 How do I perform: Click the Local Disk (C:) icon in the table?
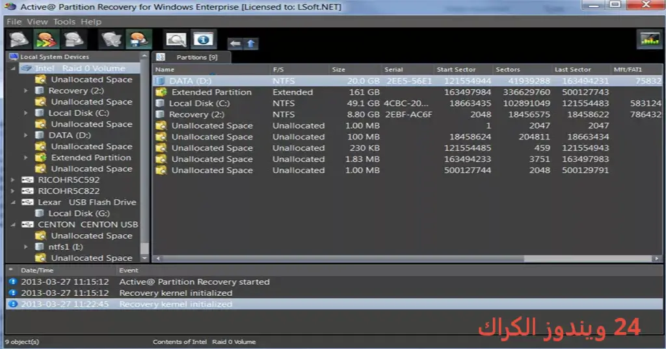click(x=160, y=103)
